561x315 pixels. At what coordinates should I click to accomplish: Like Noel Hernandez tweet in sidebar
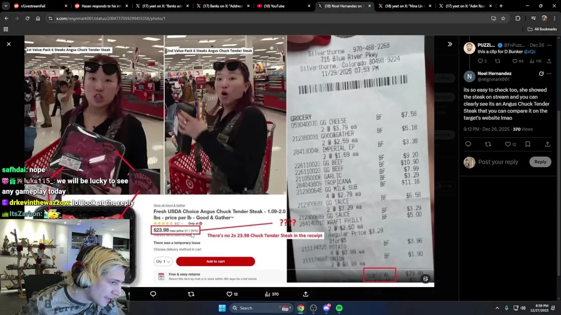click(510, 144)
